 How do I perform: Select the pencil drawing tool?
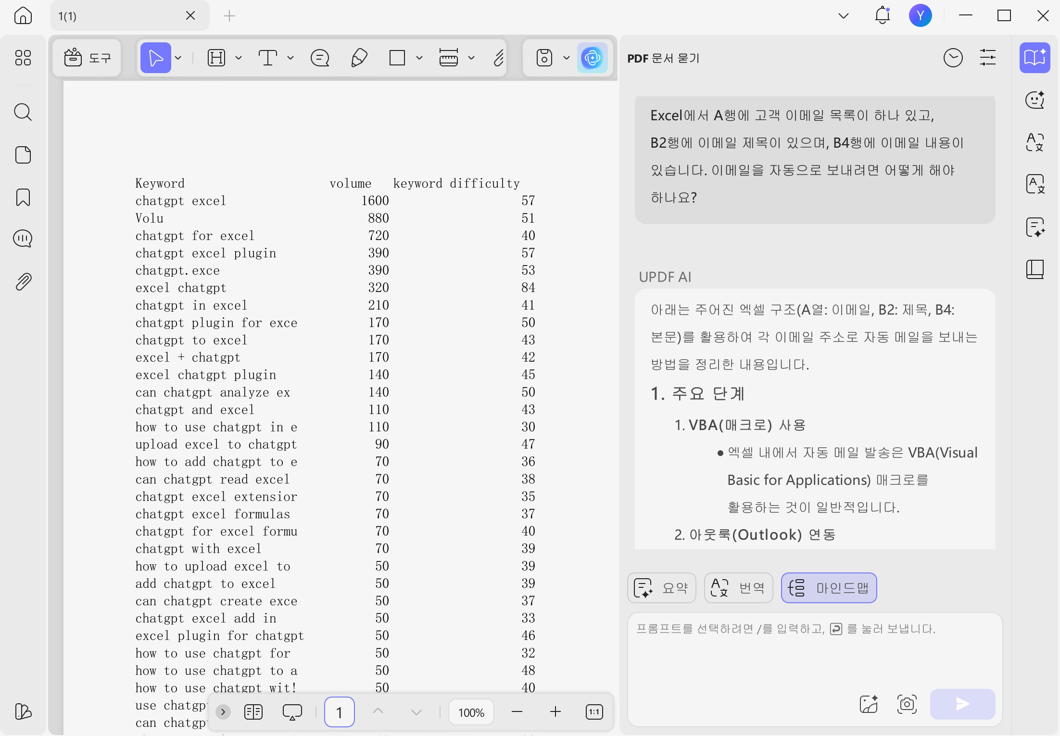point(359,58)
